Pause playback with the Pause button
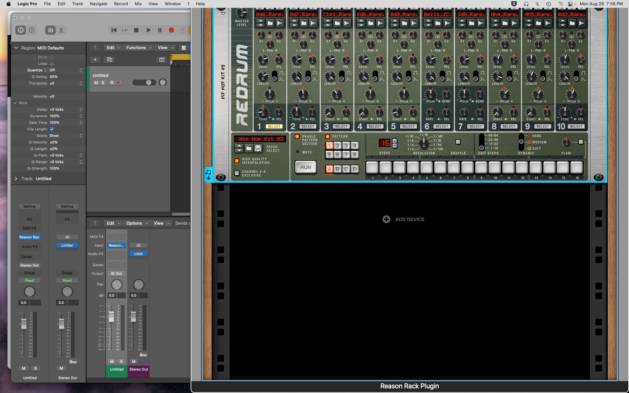The image size is (629, 393). [160, 30]
